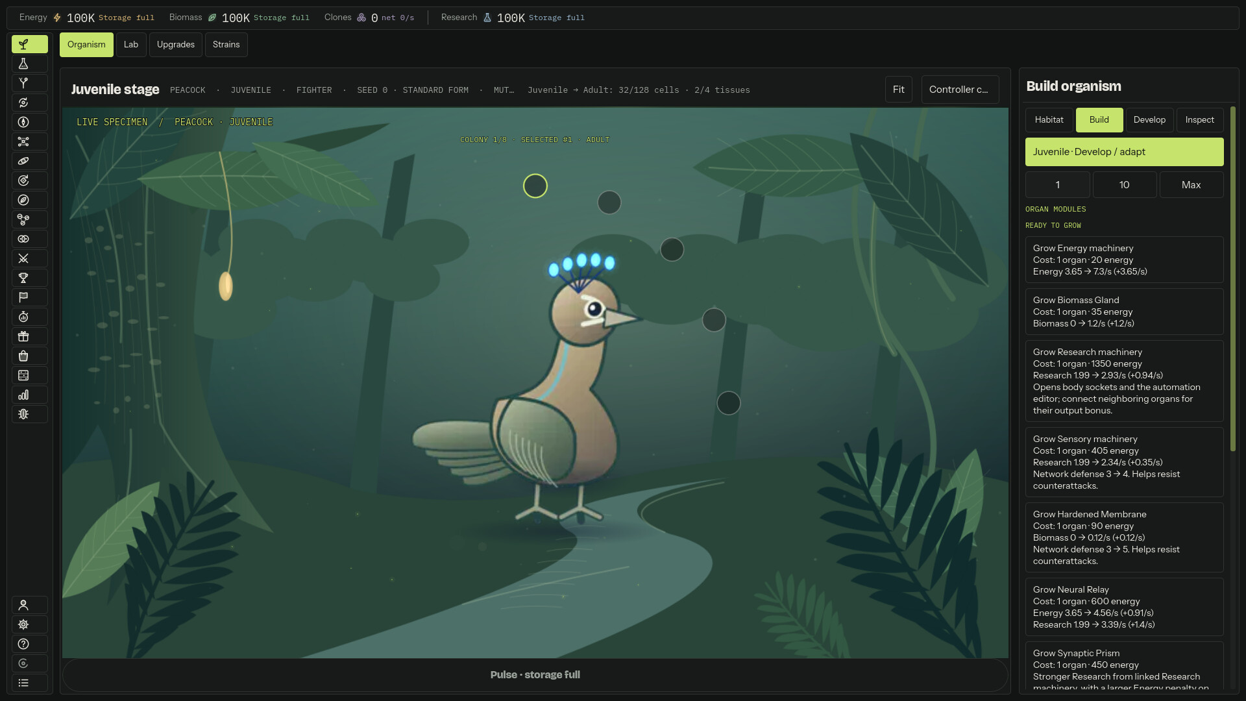Open the crossed swords sidebar icon
The width and height of the screenshot is (1246, 701).
29,258
